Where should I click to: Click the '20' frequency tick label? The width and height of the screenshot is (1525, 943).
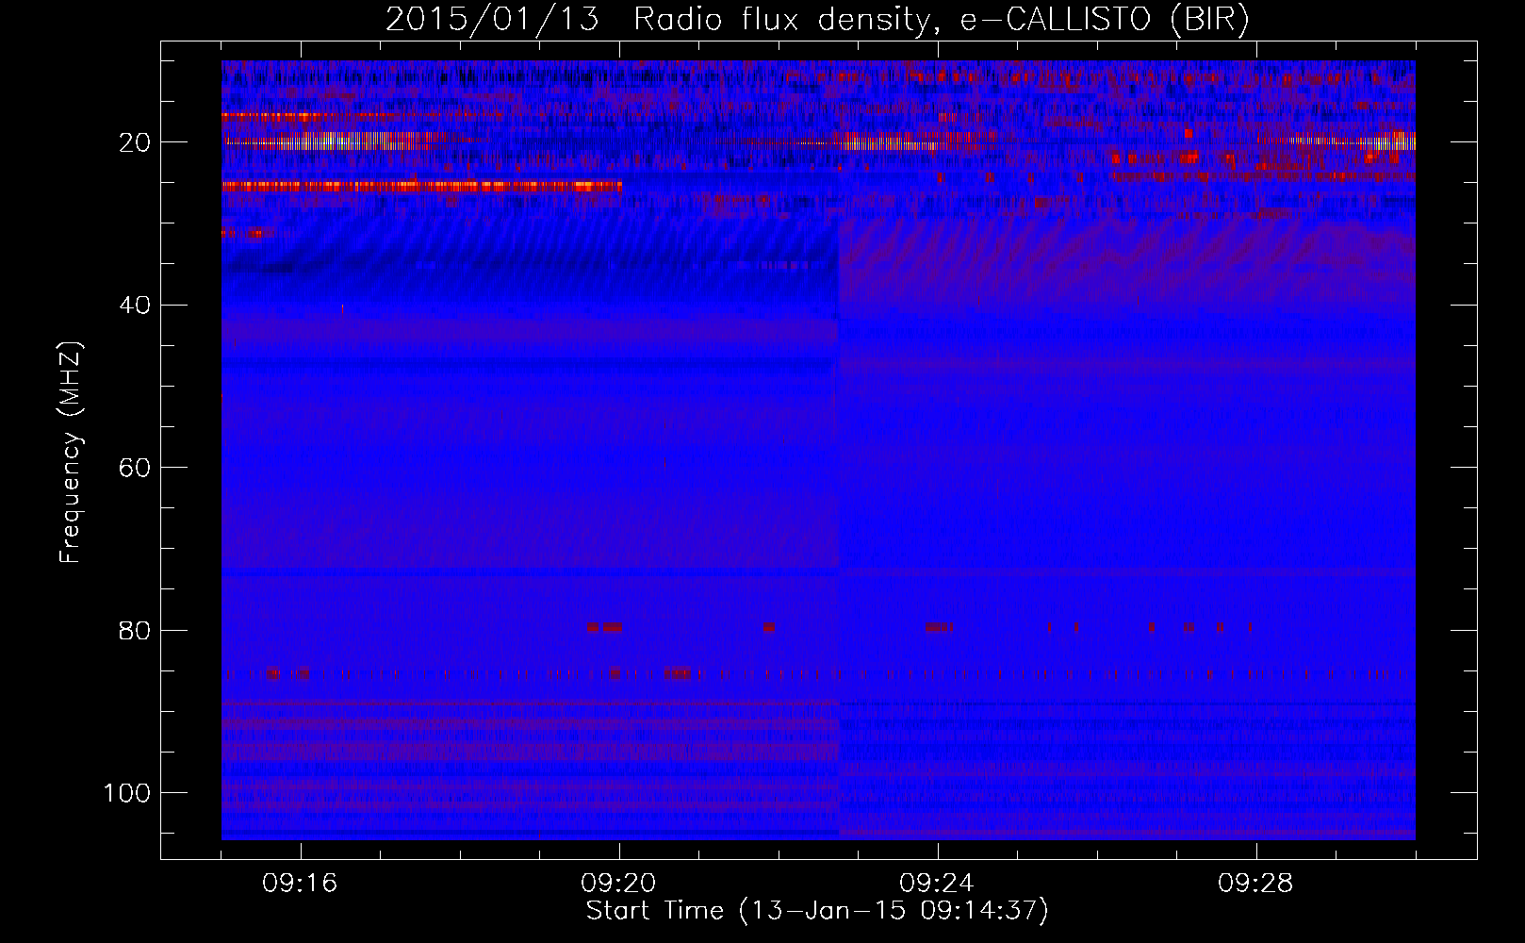(135, 142)
